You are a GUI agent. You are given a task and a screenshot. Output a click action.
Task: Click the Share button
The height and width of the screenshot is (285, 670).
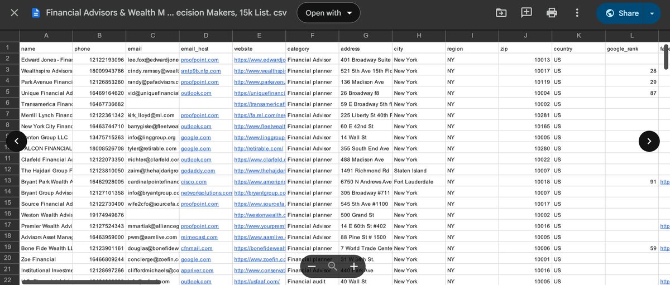(621, 13)
